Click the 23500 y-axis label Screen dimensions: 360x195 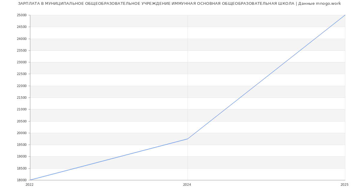coord(22,50)
